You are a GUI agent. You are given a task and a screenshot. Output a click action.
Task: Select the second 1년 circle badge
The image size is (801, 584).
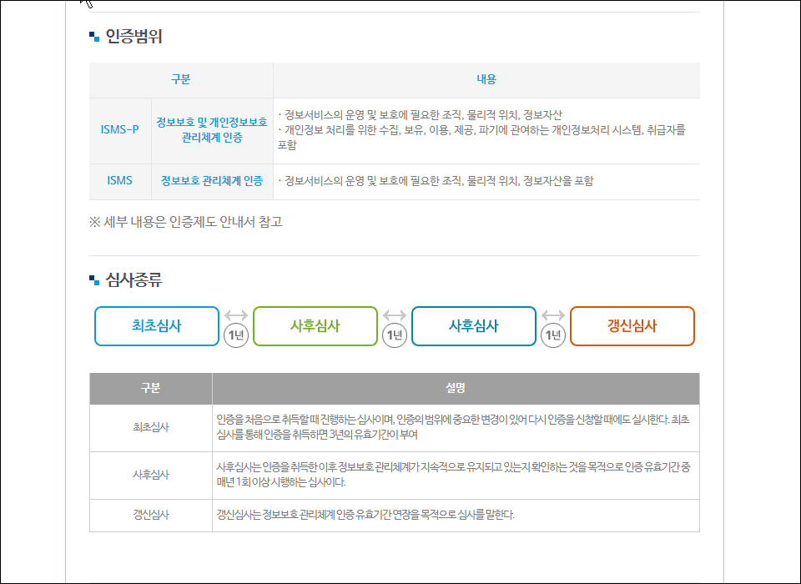click(393, 333)
